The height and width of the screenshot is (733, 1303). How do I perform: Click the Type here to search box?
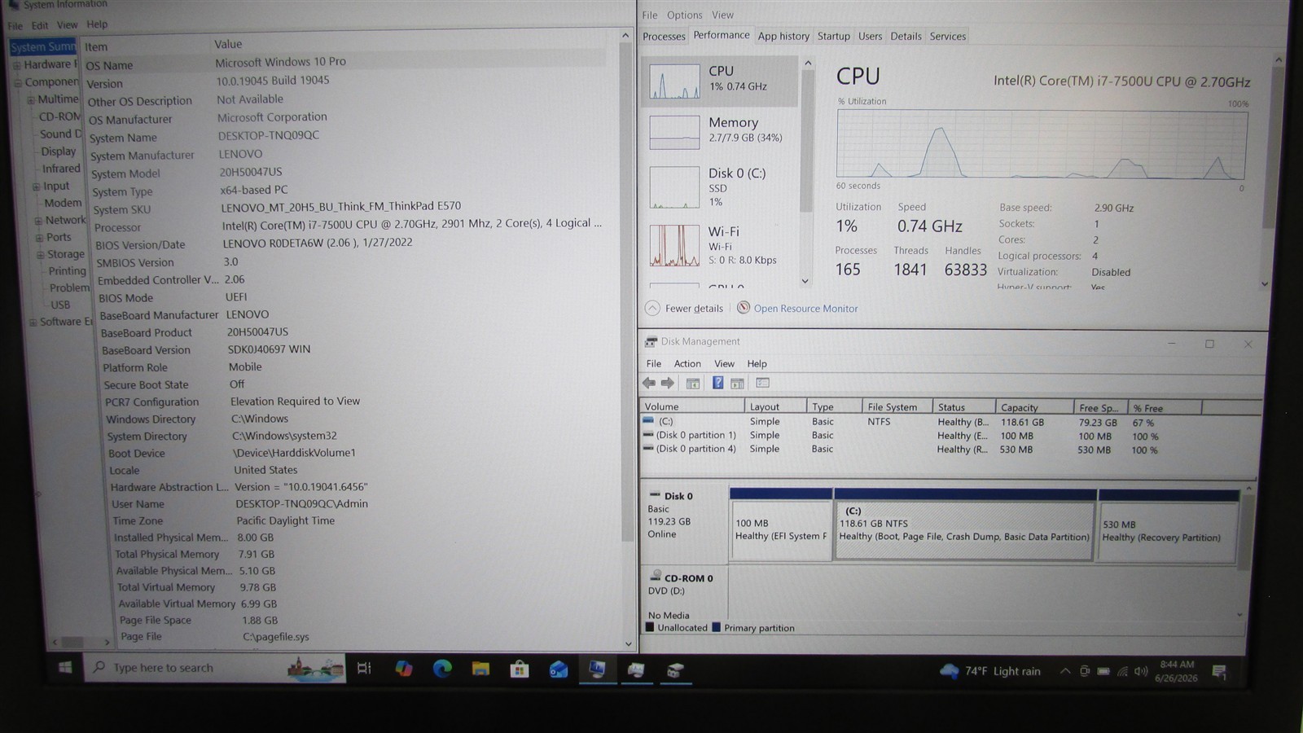click(x=216, y=668)
